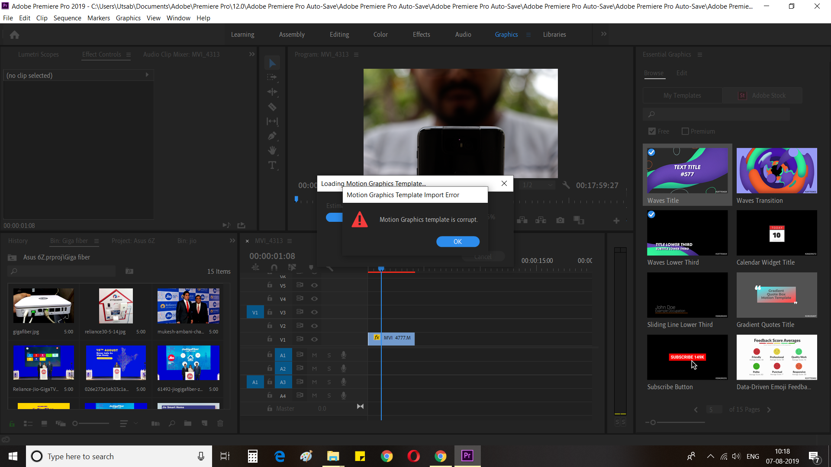The width and height of the screenshot is (831, 467).
Task: Open the Lumetri Scopes panel tab
Action: (39, 54)
